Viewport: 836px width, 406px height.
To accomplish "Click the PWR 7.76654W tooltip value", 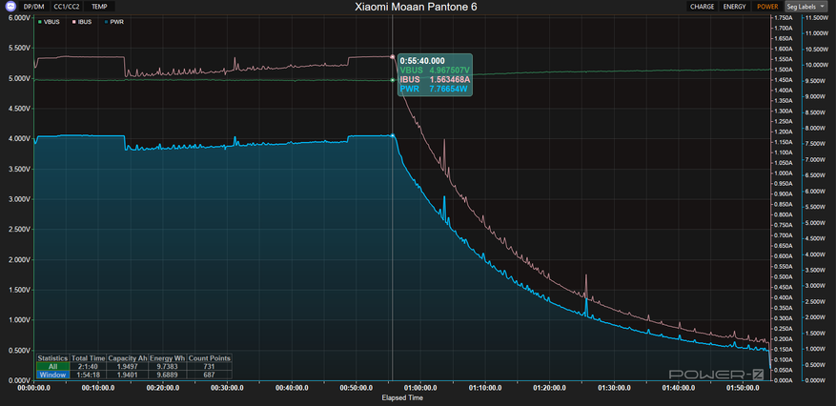I will coord(435,89).
